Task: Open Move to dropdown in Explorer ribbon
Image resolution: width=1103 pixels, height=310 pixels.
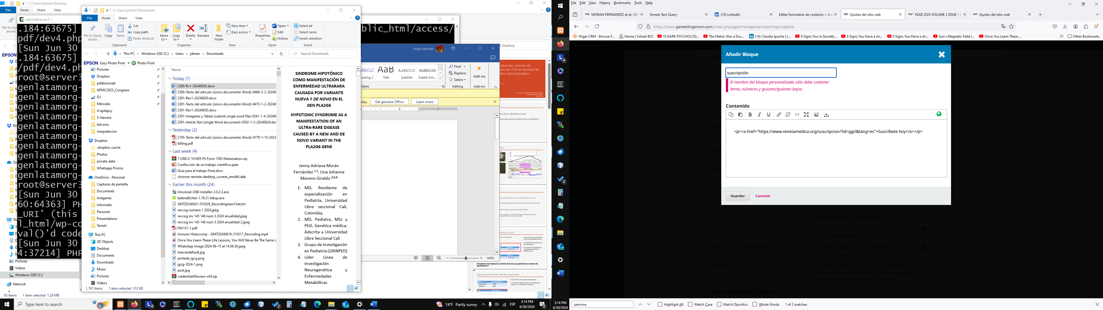Action: coord(164,32)
